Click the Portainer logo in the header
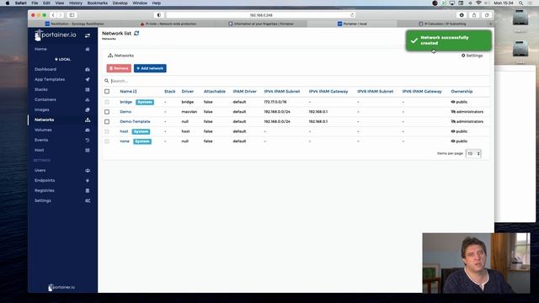Screen dimensions: 539x303 (56, 35)
